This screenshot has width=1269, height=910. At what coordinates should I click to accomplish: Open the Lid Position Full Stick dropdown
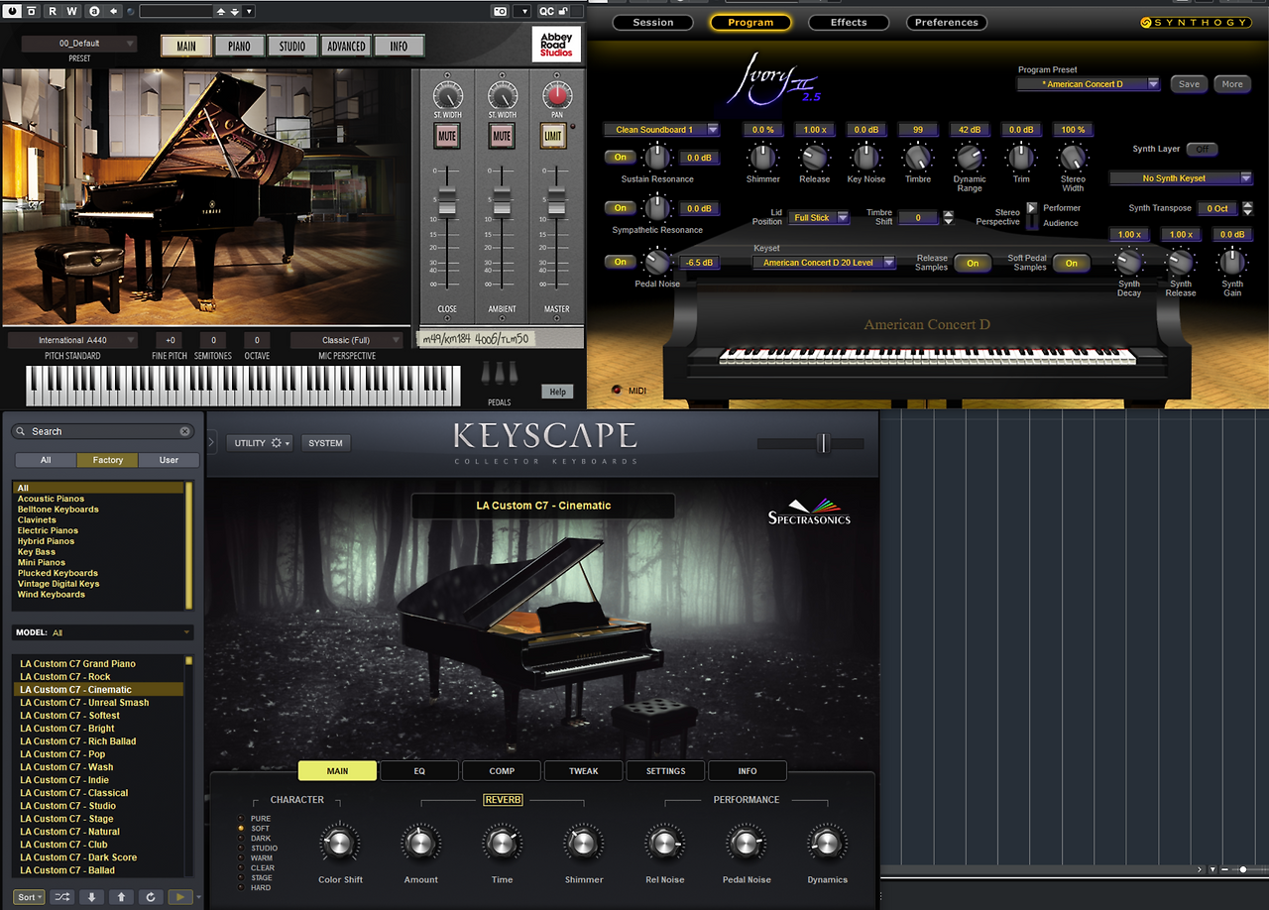[x=819, y=218]
